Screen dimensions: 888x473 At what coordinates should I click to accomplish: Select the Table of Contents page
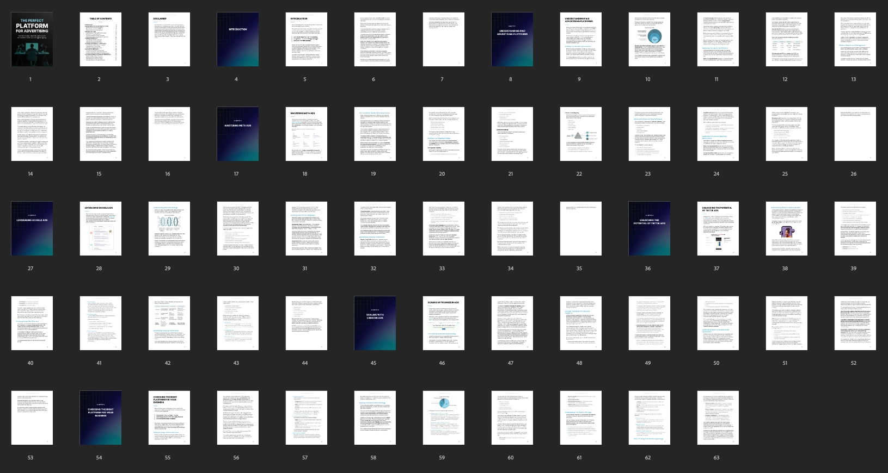point(101,40)
